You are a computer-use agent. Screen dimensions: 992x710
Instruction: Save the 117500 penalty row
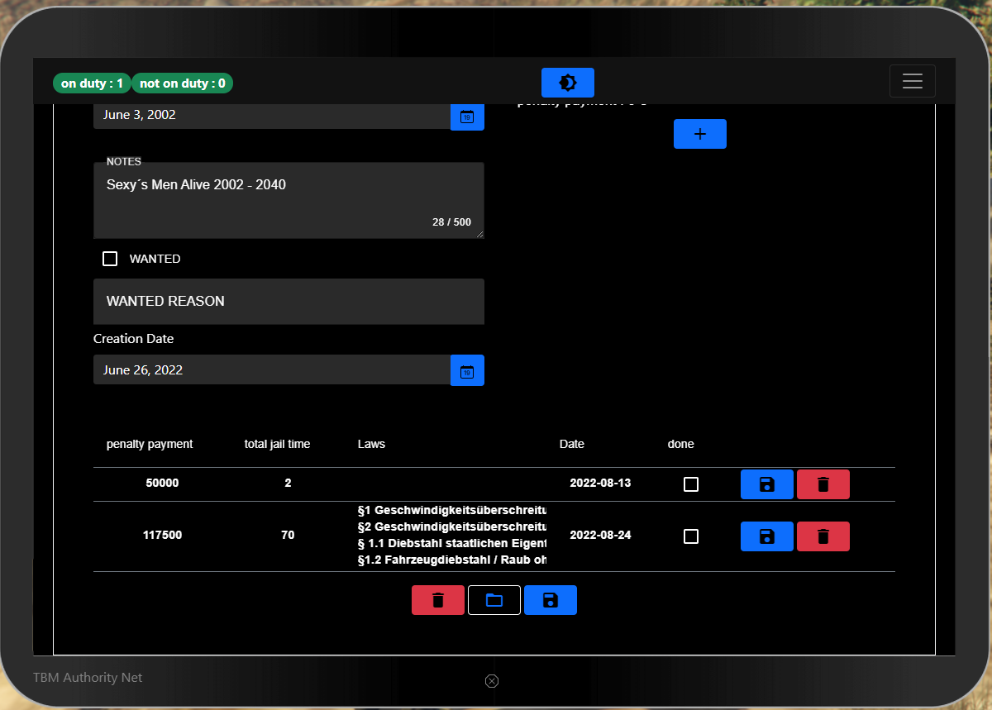[x=767, y=536]
